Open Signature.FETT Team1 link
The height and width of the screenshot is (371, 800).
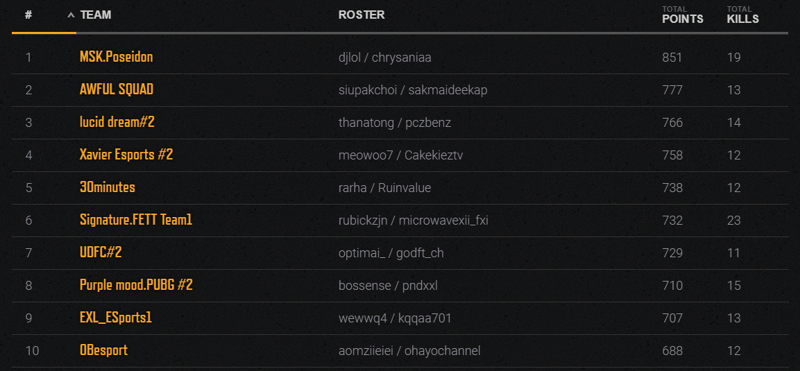(x=136, y=220)
